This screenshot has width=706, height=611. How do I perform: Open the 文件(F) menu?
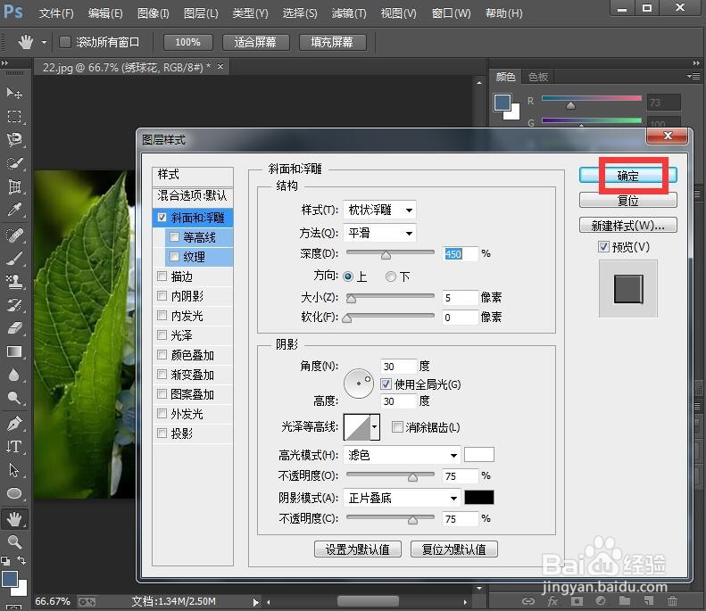56,13
